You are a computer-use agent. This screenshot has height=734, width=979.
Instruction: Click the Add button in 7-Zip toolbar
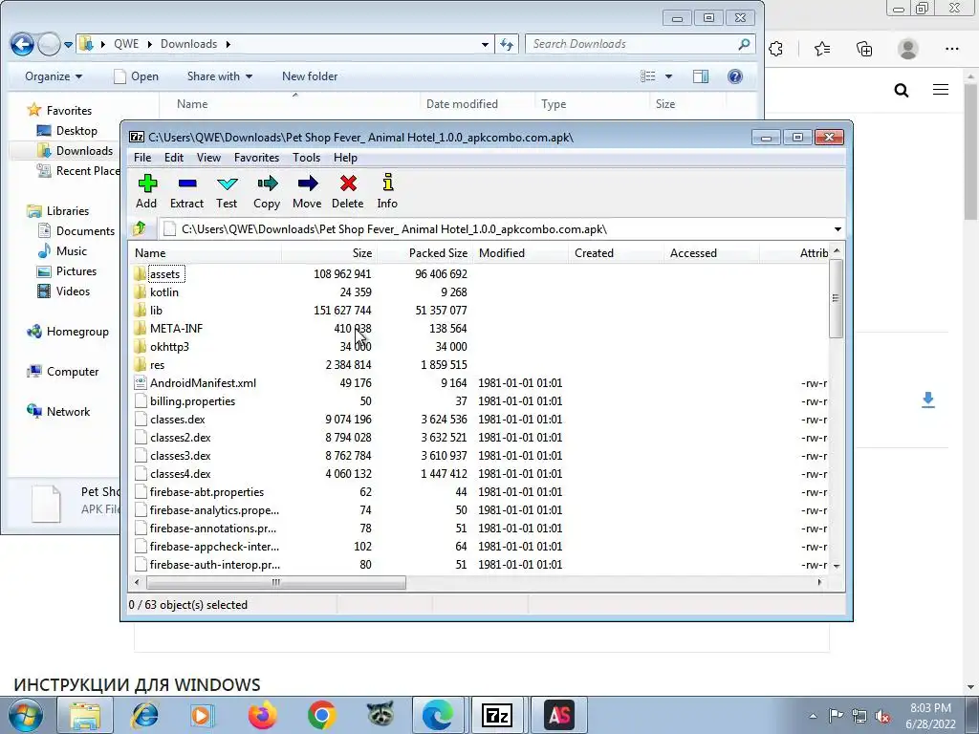coord(146,191)
